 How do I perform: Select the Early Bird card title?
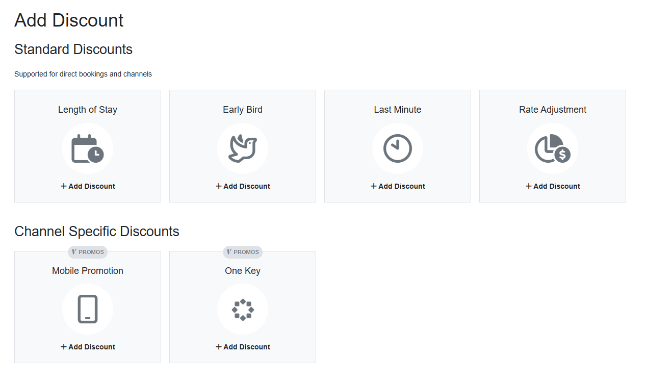[x=243, y=110]
